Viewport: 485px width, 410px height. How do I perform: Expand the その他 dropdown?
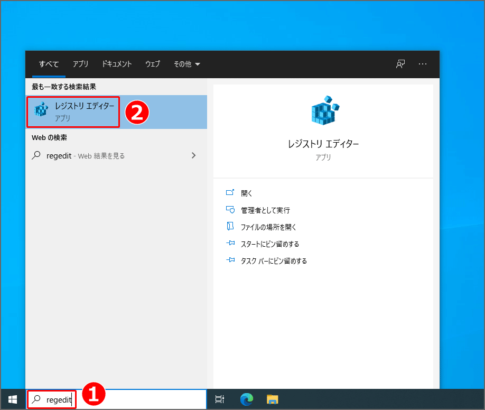click(187, 64)
